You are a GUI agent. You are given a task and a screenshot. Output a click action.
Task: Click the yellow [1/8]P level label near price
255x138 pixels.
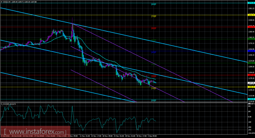coord(154,88)
